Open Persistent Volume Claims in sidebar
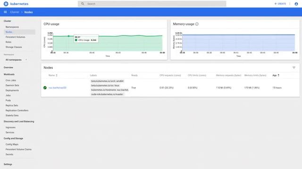This screenshot has height=169, width=302. click(x=18, y=149)
